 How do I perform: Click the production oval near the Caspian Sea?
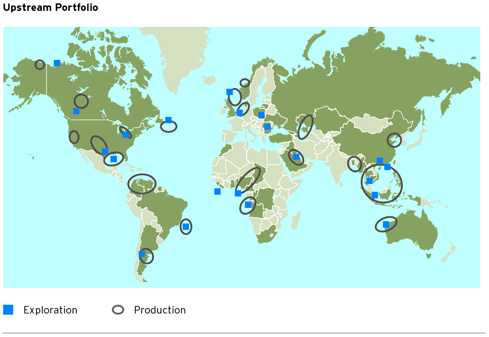[x=305, y=127]
